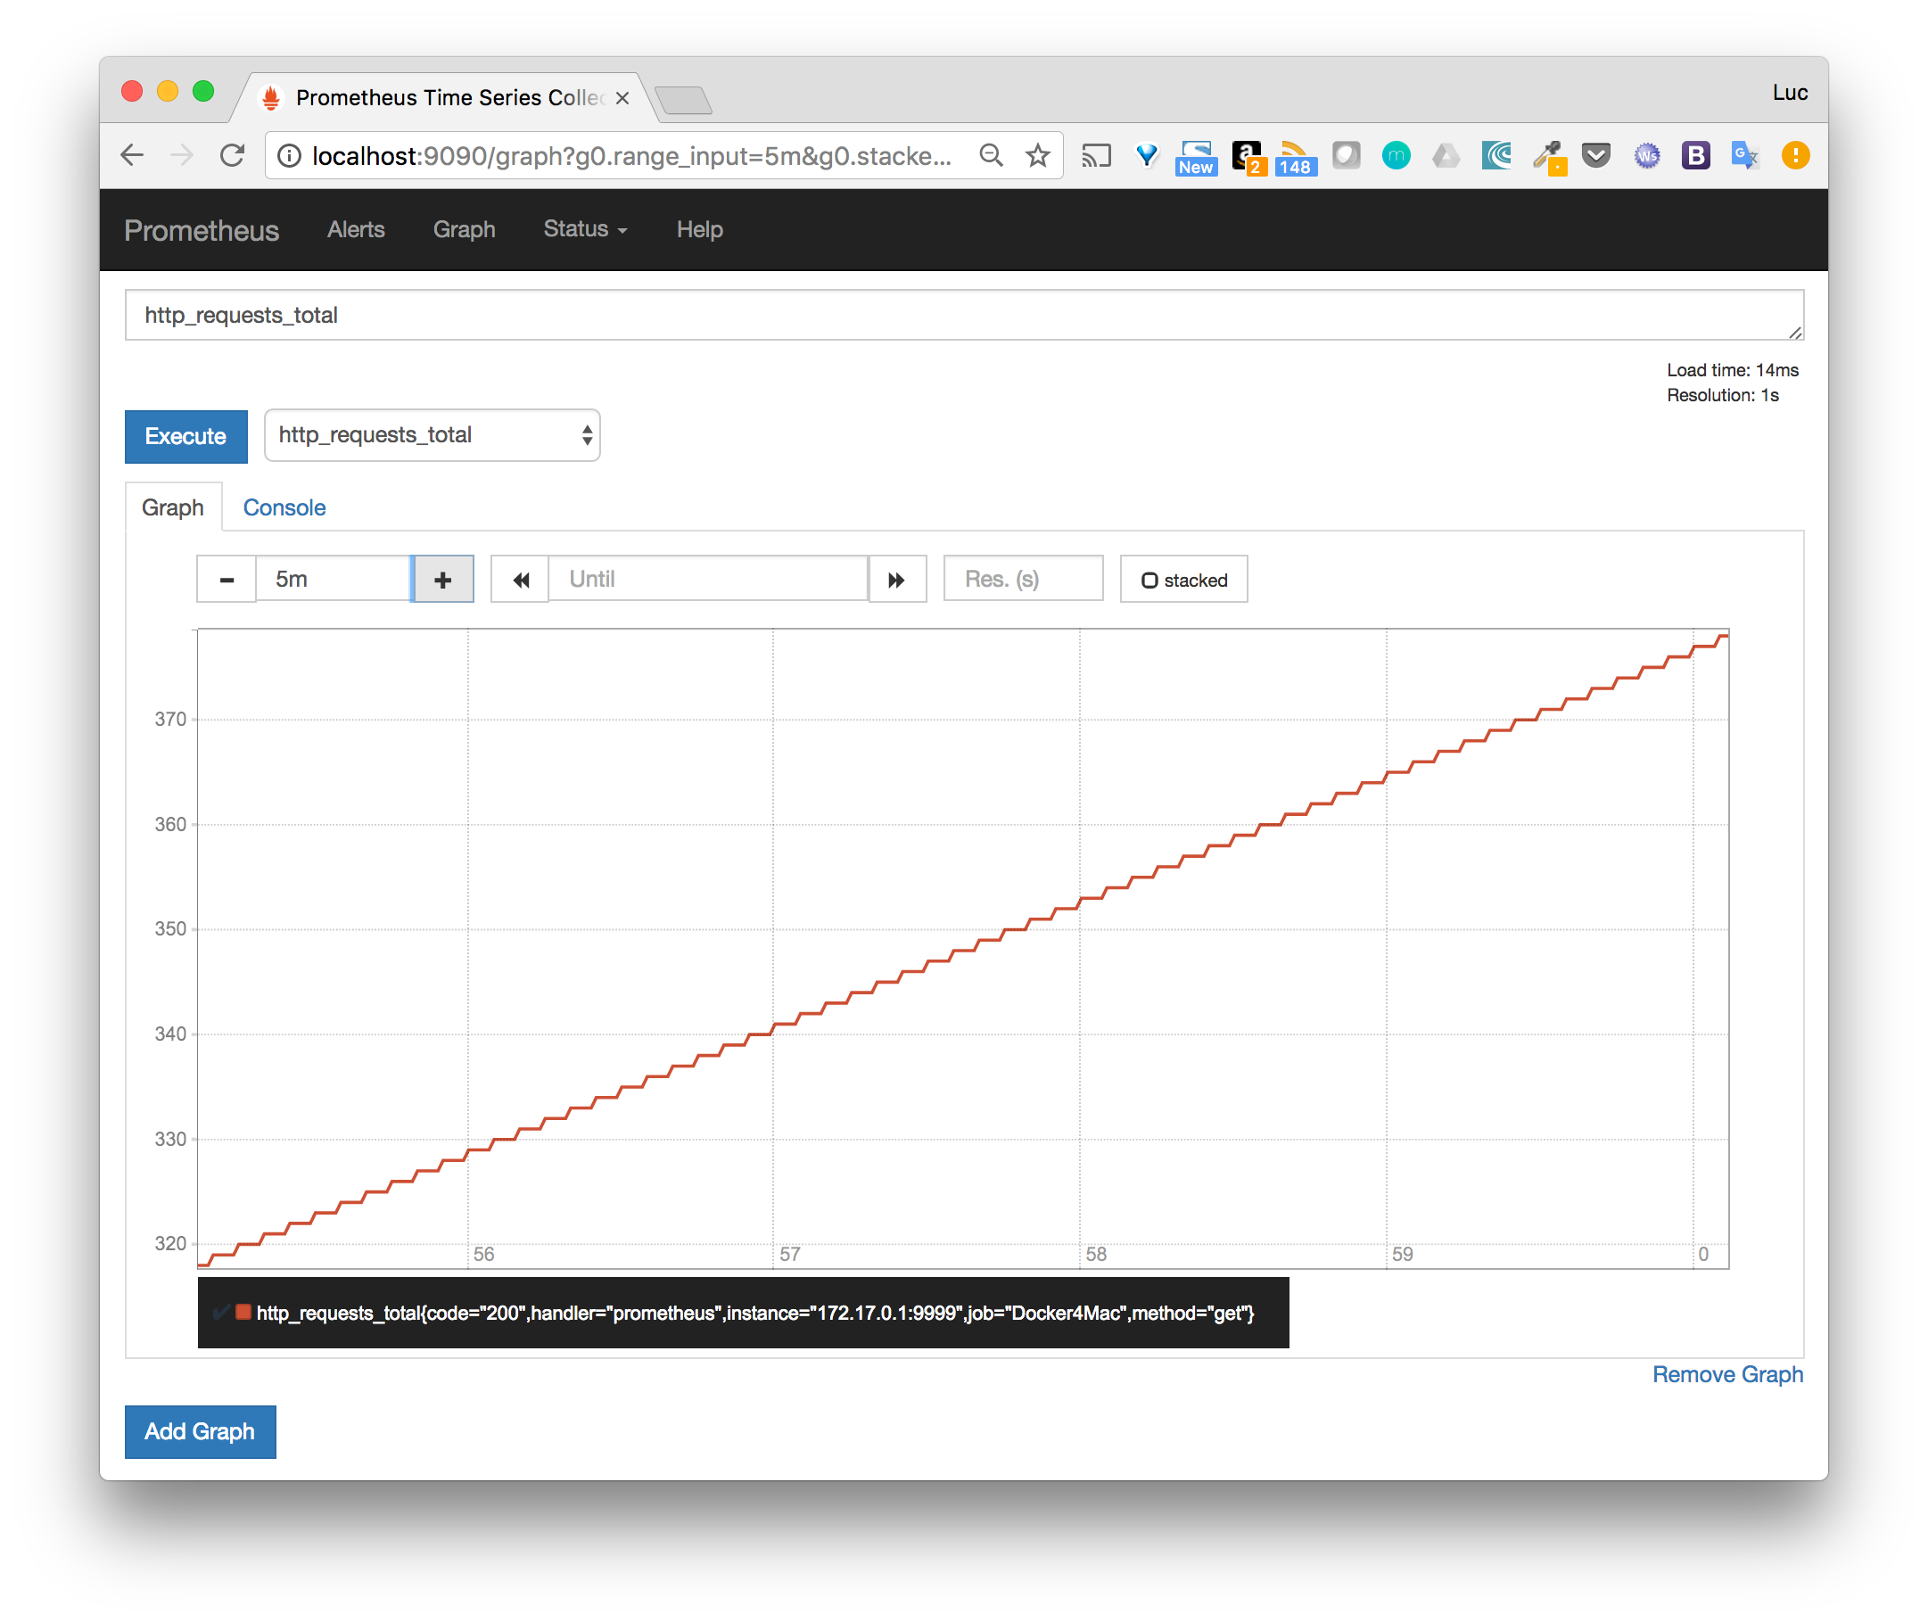The width and height of the screenshot is (1928, 1623).
Task: Click the Until date input field
Action: pyautogui.click(x=708, y=580)
